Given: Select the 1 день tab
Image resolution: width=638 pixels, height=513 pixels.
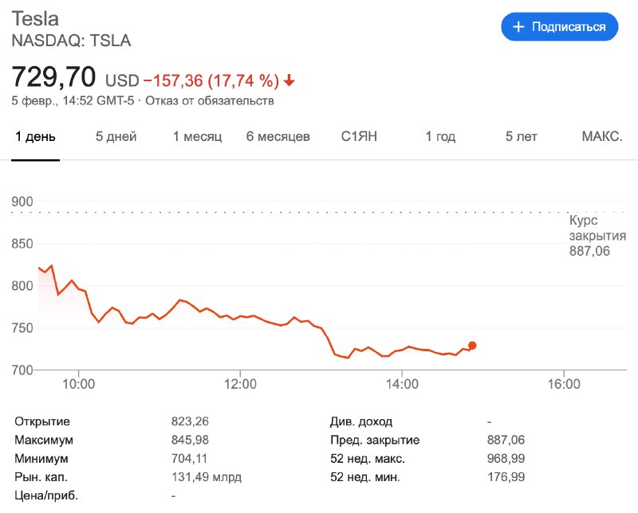Looking at the screenshot, I should 35,136.
